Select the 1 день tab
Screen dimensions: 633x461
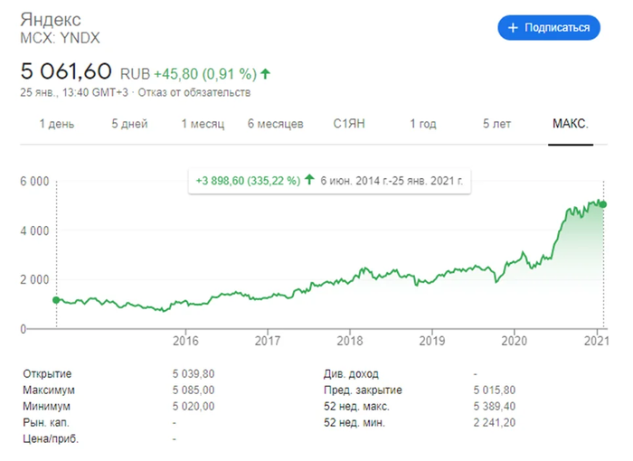[x=57, y=124]
